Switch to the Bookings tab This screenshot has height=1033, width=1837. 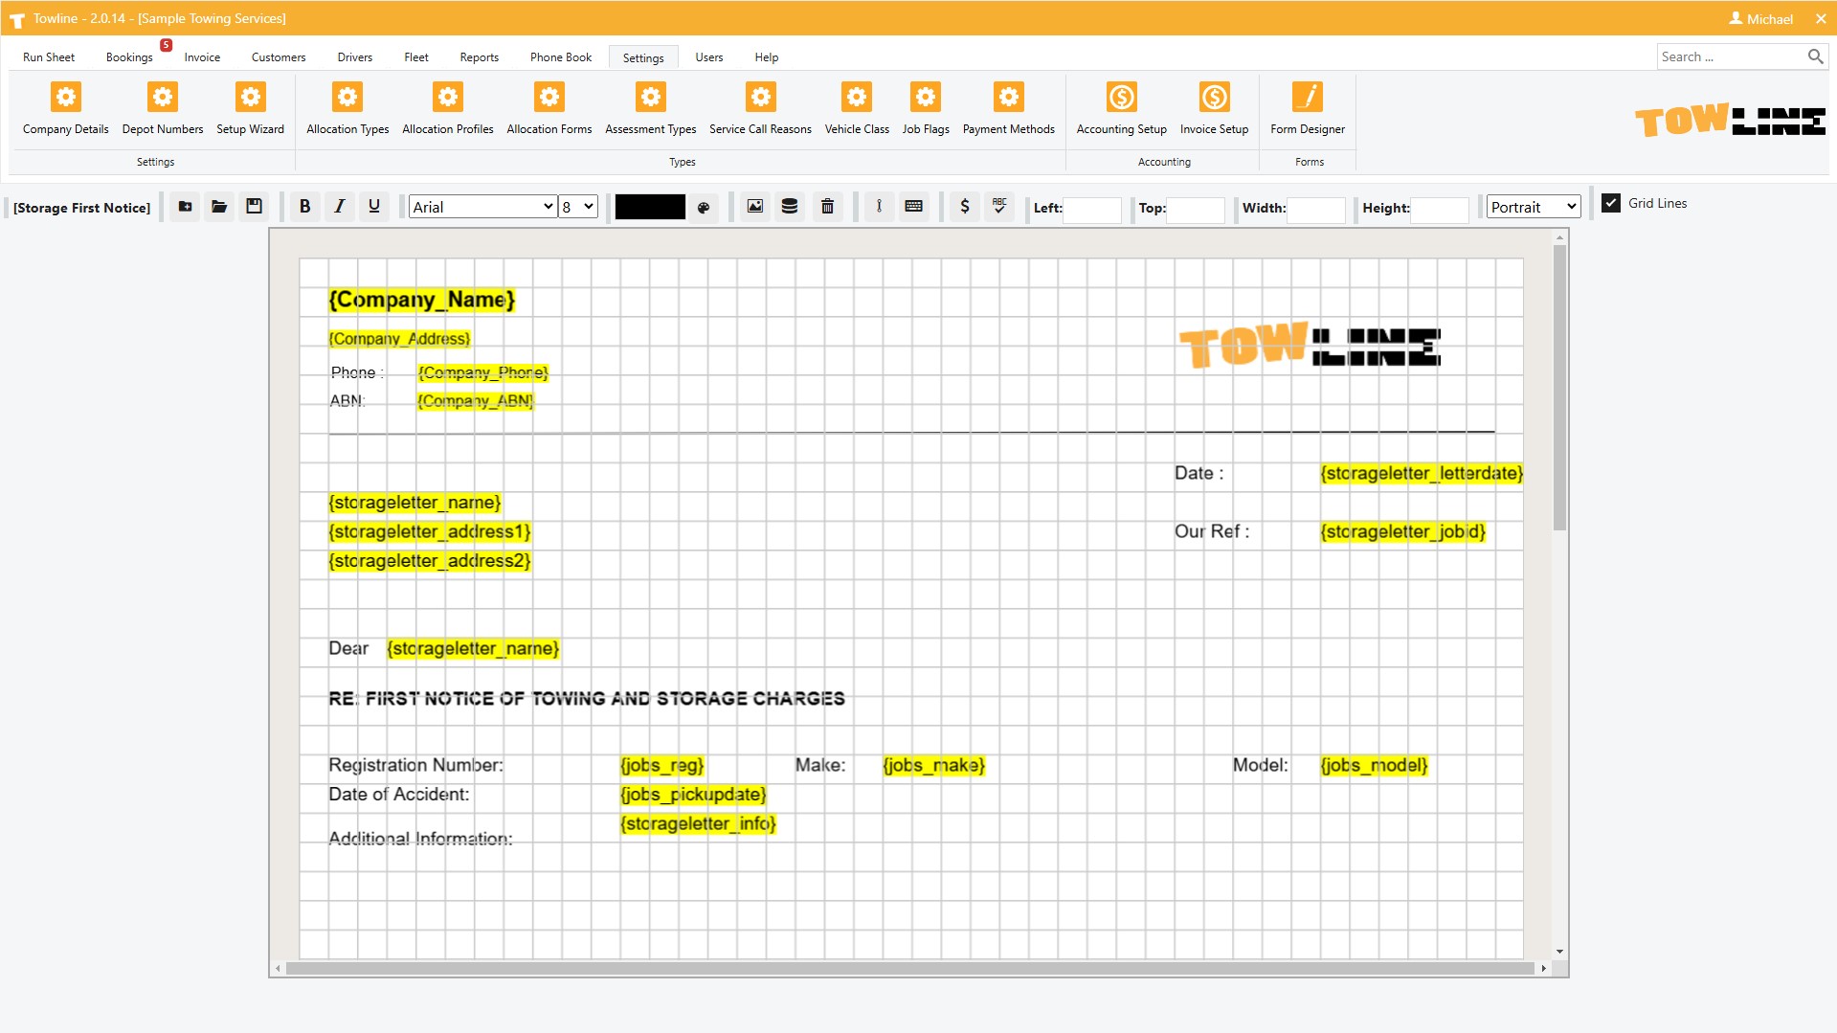tap(129, 57)
